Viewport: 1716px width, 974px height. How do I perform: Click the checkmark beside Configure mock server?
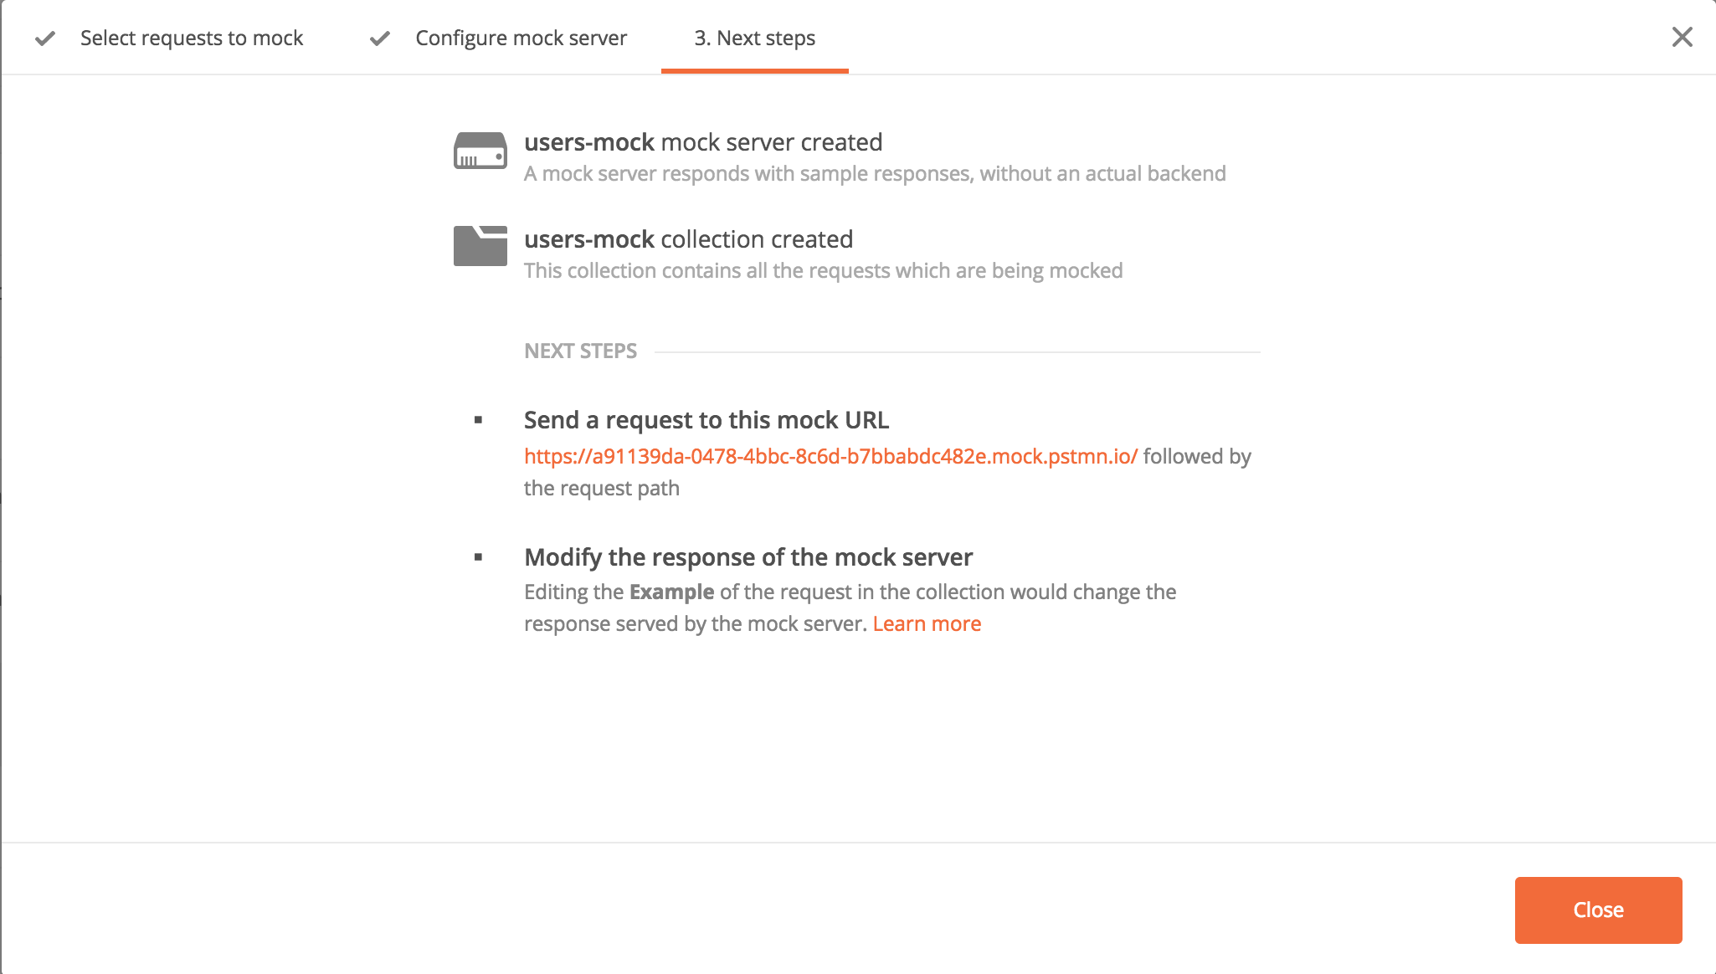click(x=380, y=38)
